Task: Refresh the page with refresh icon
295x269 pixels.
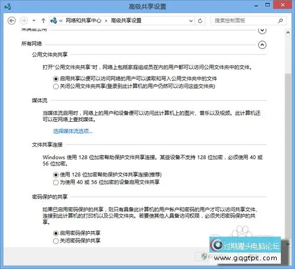Action: 200,21
